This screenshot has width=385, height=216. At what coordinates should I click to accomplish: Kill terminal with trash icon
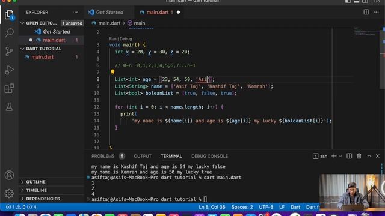[359, 156]
